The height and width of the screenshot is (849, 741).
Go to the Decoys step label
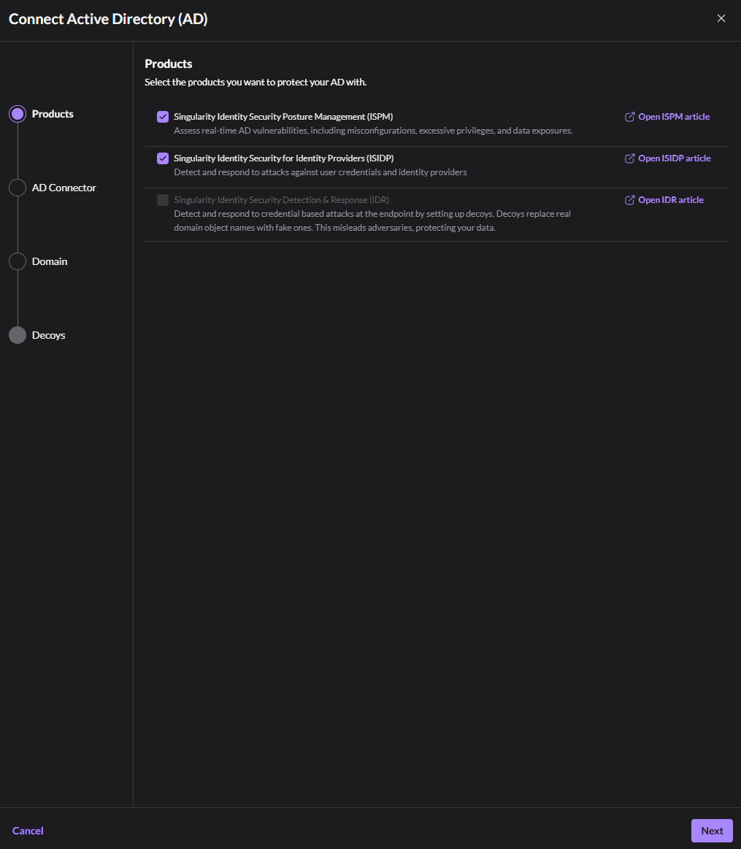[x=49, y=335]
